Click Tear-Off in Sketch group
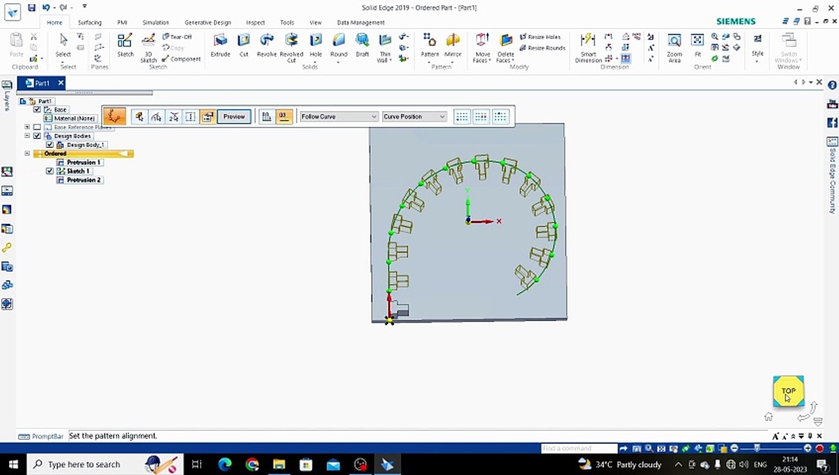The image size is (839, 475). (x=177, y=37)
